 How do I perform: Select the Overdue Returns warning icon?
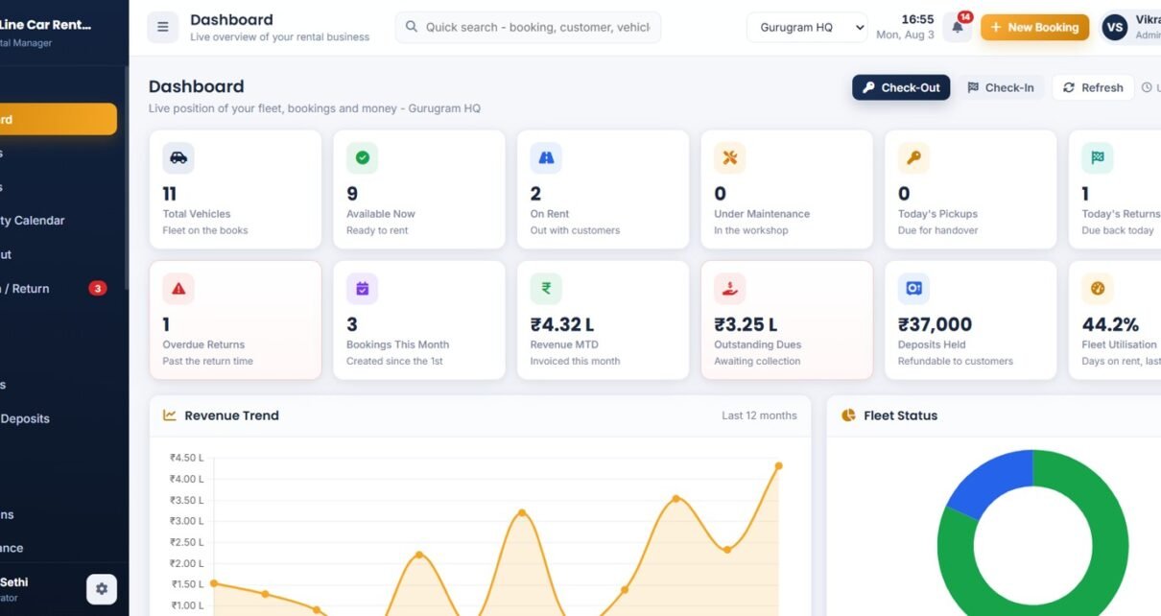point(178,288)
